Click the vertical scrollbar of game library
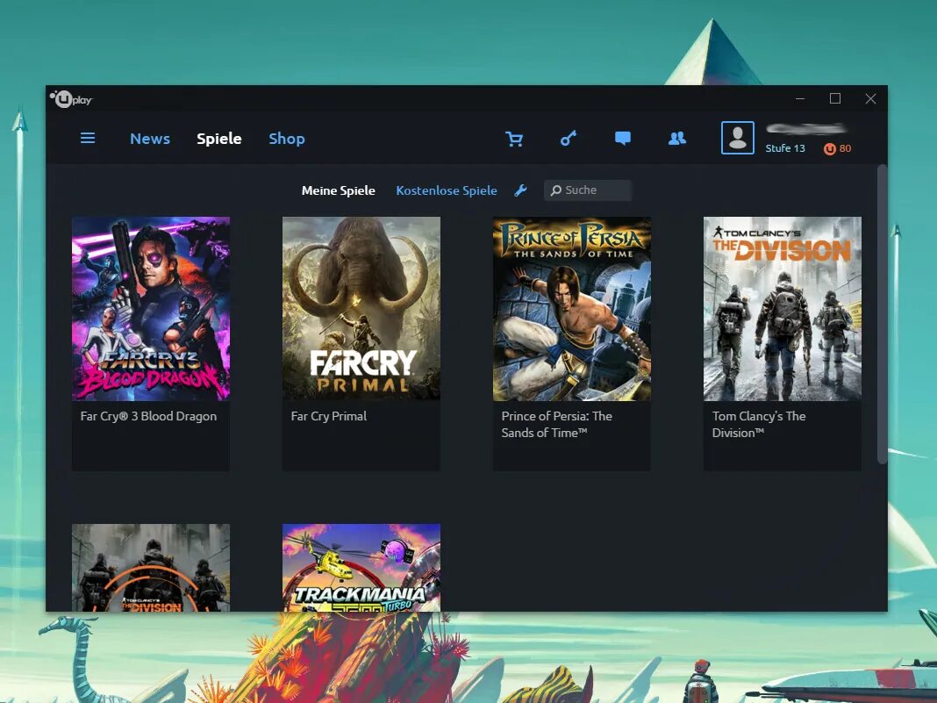Screen dimensions: 937x703 coord(882,315)
